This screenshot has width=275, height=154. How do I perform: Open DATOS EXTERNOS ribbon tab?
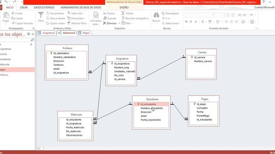click(44, 8)
